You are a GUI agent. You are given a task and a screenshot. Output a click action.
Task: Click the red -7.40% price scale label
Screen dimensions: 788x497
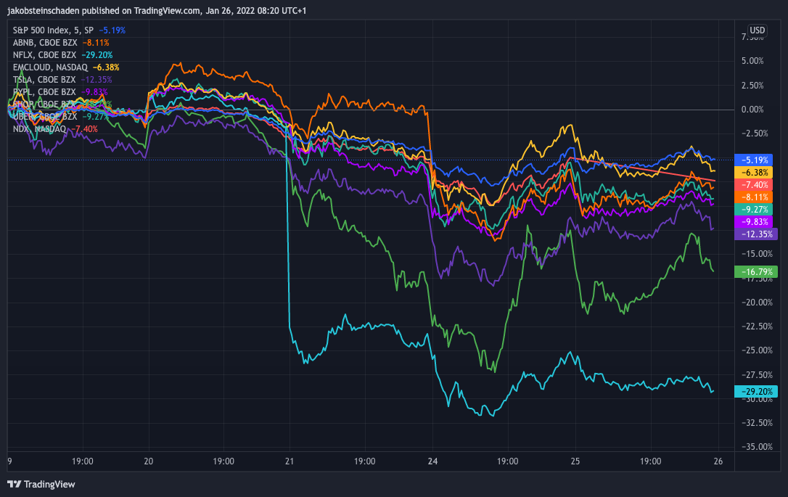(754, 185)
